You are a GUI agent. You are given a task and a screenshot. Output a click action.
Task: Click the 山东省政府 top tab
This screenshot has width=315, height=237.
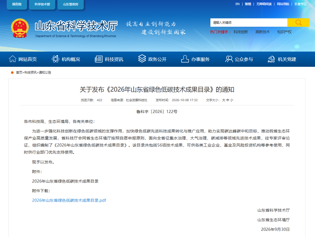tap(71, 4)
